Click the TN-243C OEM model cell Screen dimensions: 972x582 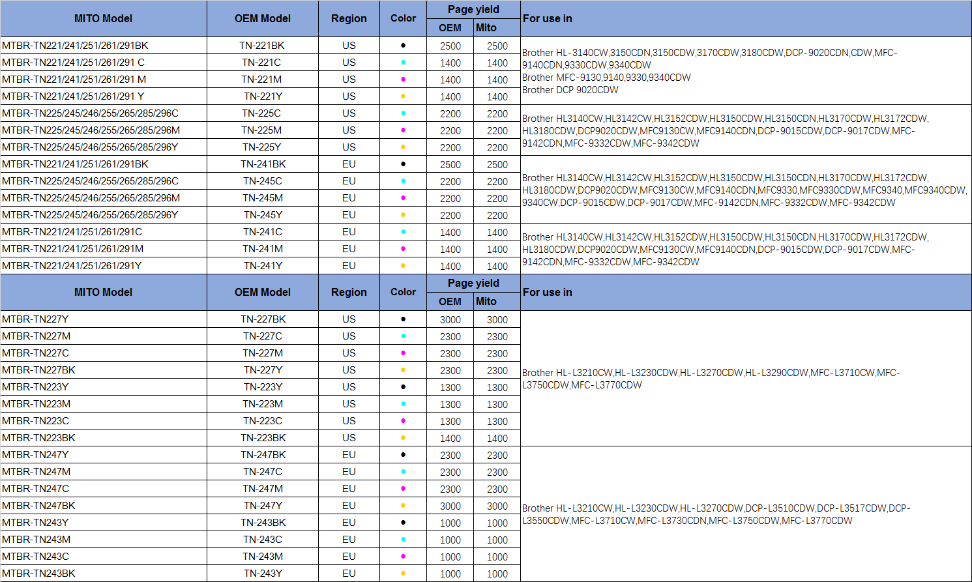point(262,540)
